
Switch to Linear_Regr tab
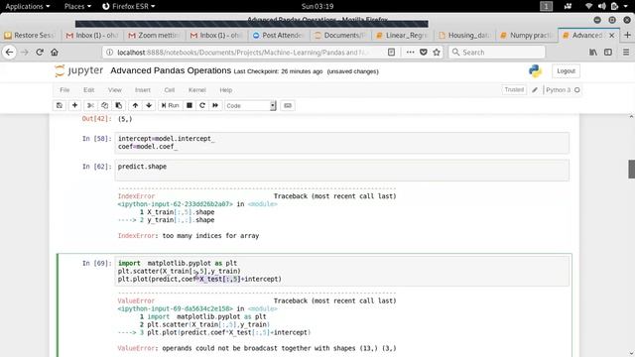(x=402, y=36)
